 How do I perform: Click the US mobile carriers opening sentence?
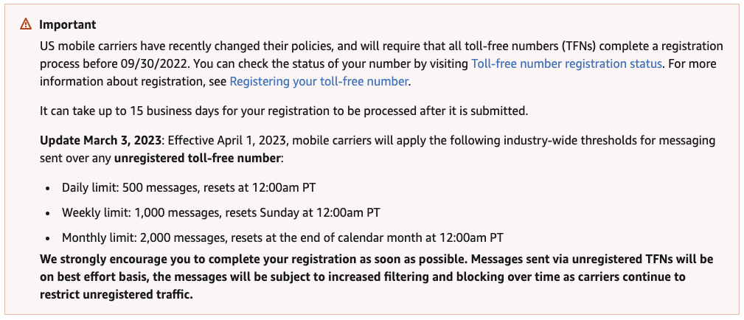(381, 46)
